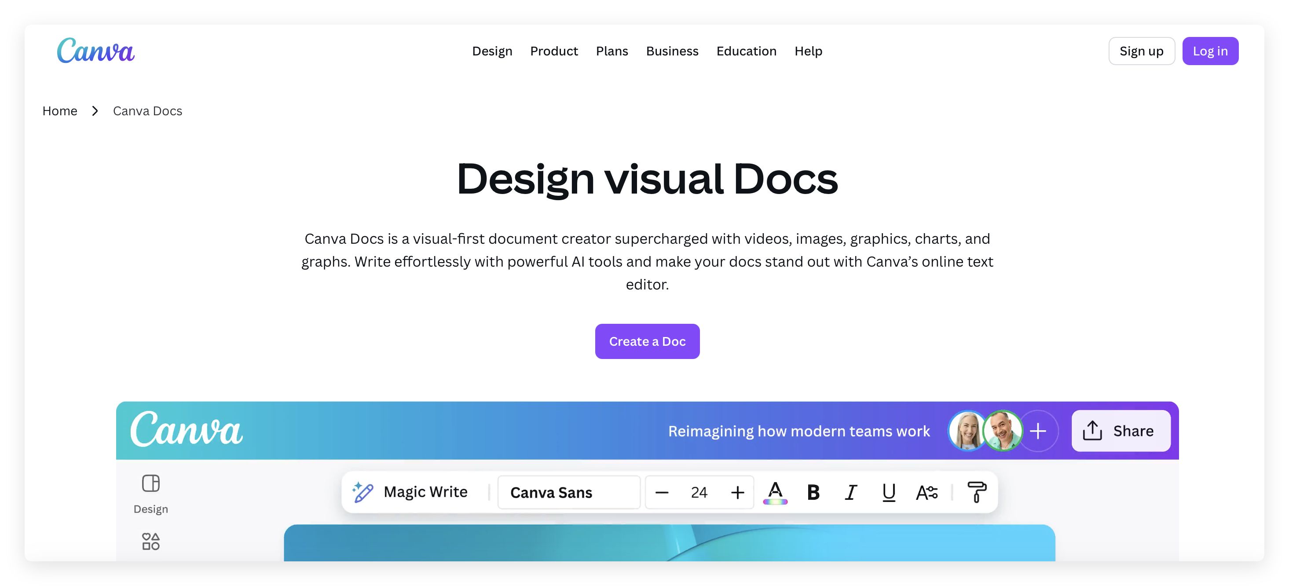Image resolution: width=1289 pixels, height=586 pixels.
Task: Open the text color picker
Action: click(x=775, y=492)
